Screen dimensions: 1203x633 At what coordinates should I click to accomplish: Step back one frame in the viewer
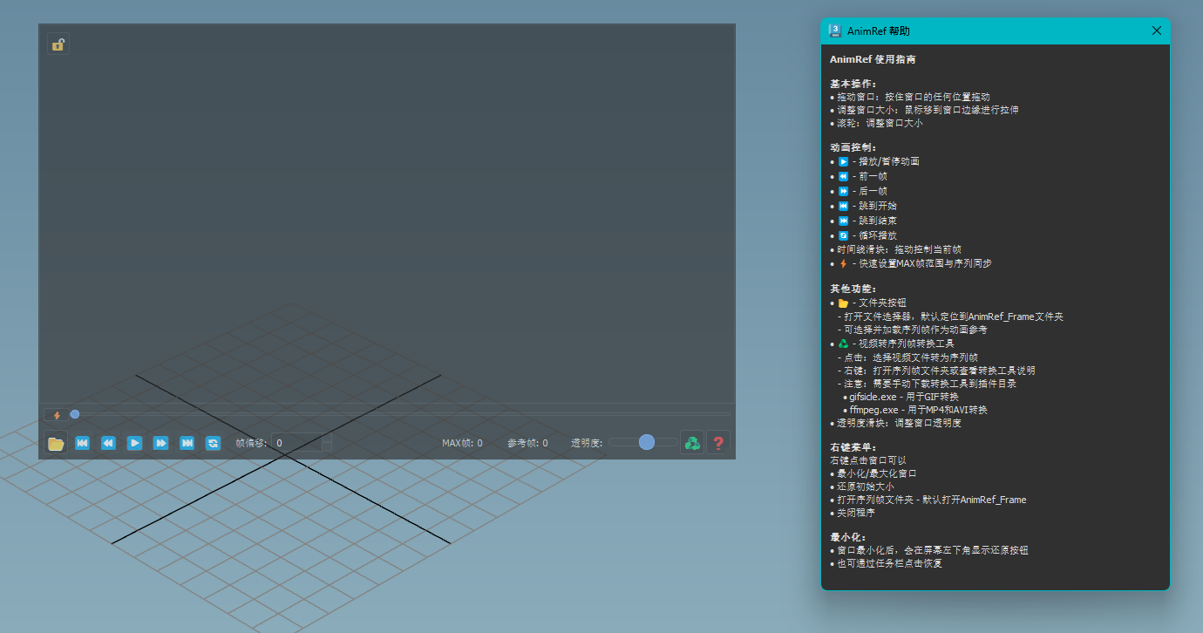point(108,443)
